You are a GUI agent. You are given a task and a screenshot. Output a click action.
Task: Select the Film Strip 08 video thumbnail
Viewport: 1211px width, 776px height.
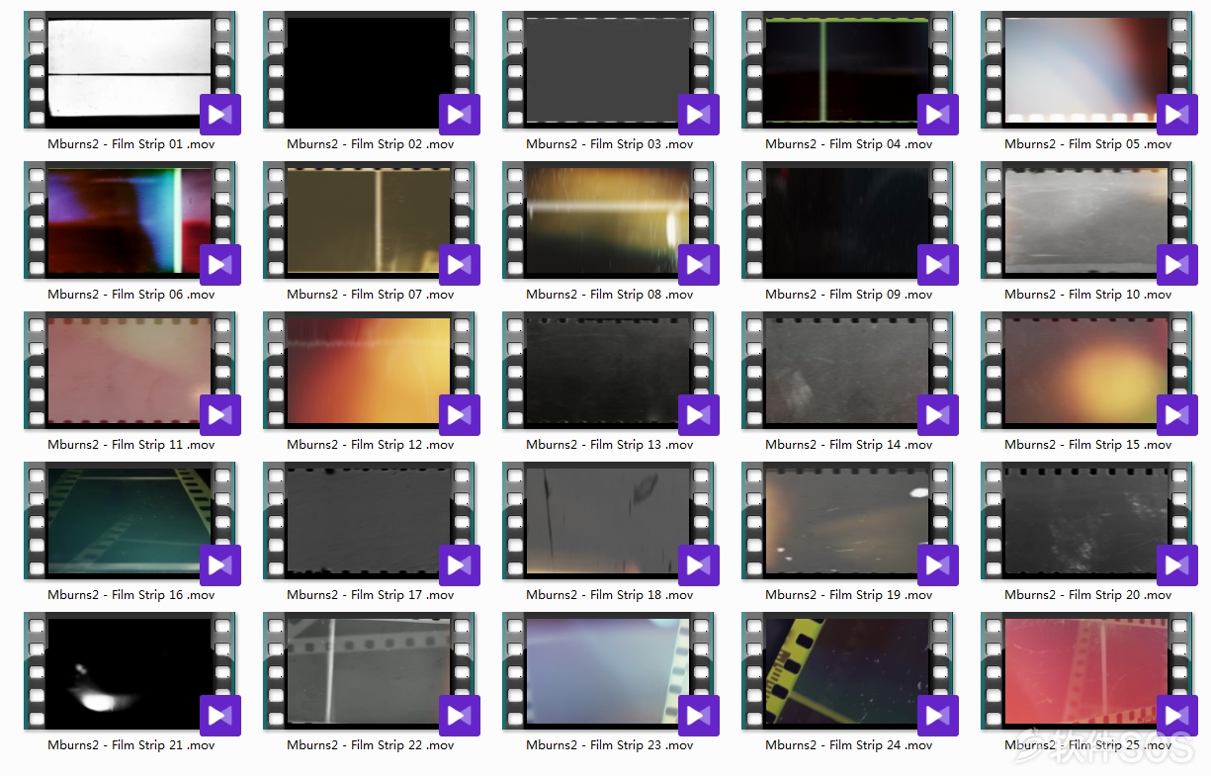(x=609, y=220)
